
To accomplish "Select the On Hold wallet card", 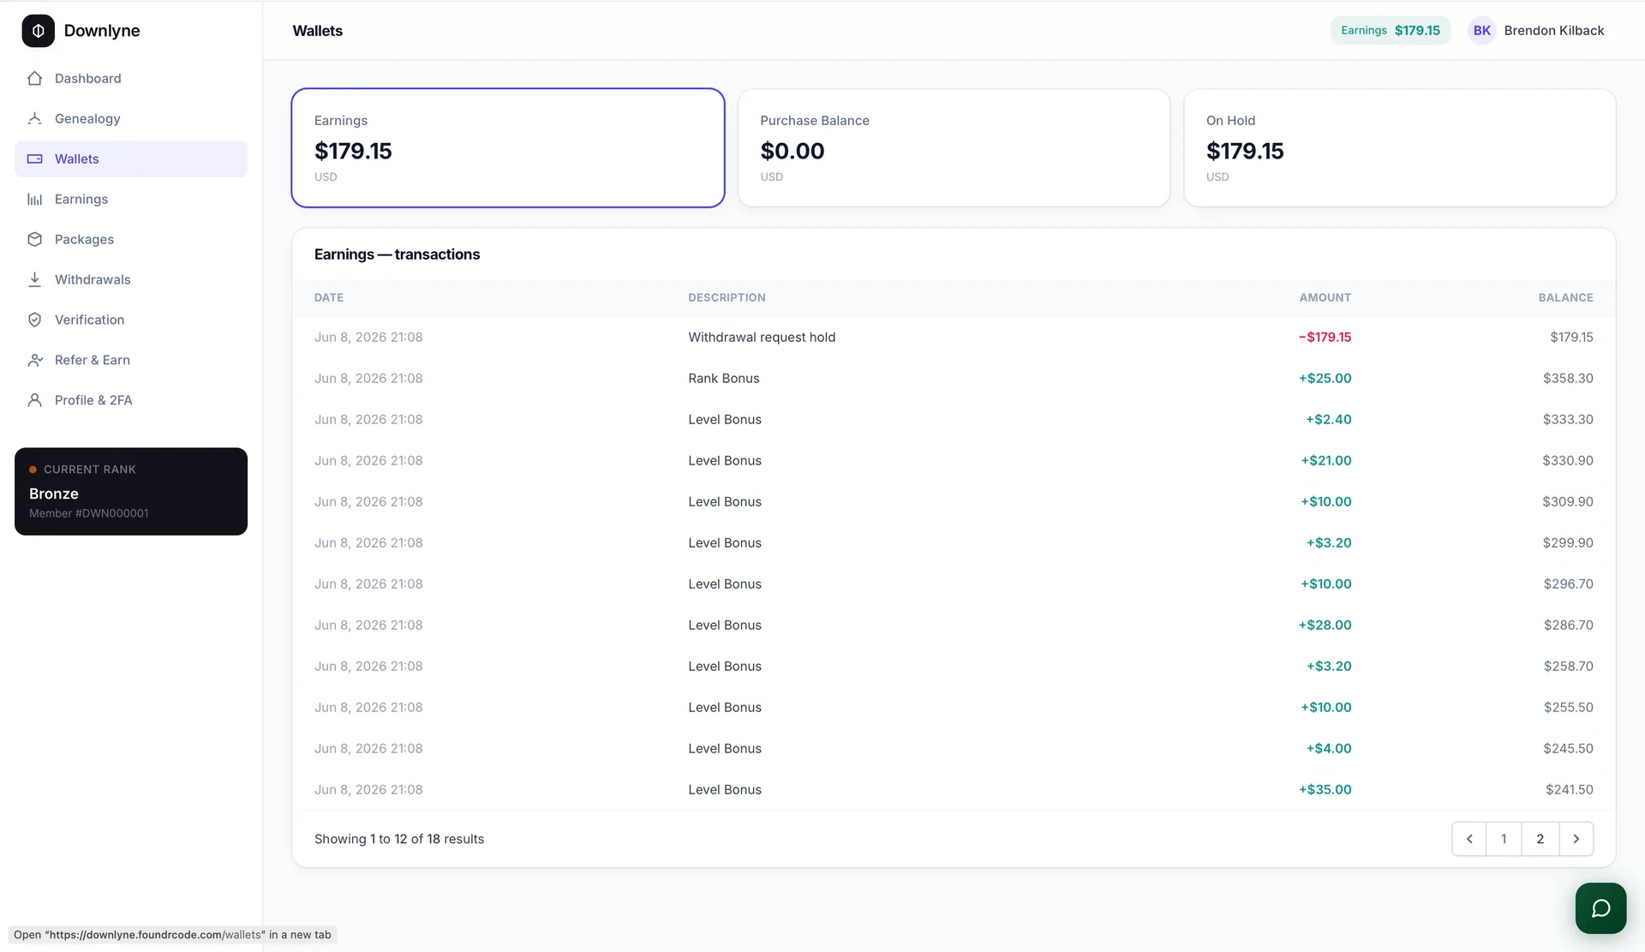I will (1400, 147).
